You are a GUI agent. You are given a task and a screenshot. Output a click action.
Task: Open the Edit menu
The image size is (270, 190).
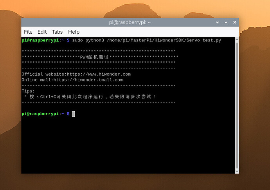[42, 32]
